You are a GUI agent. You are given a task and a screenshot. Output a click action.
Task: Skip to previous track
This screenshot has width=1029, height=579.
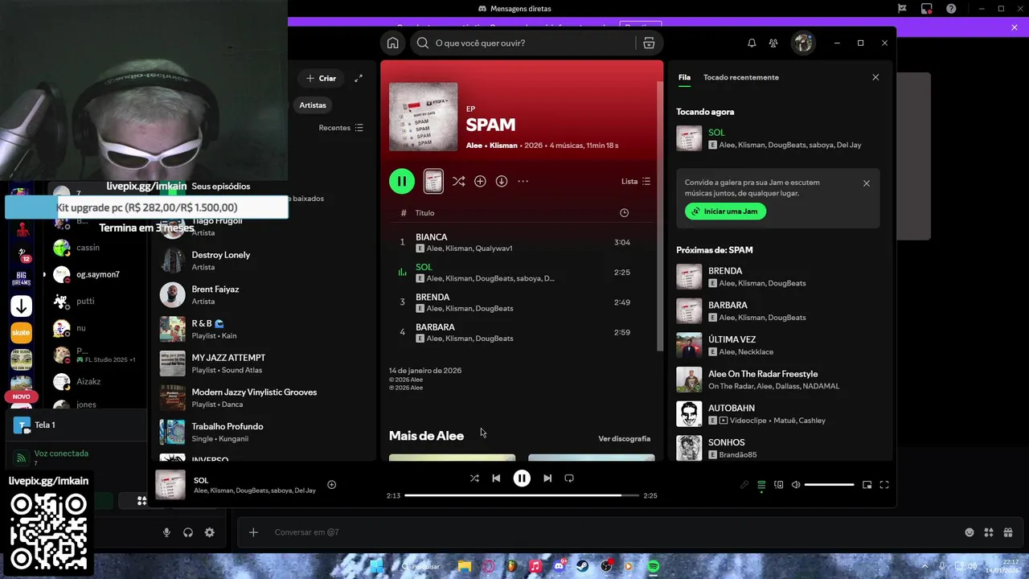(x=496, y=478)
